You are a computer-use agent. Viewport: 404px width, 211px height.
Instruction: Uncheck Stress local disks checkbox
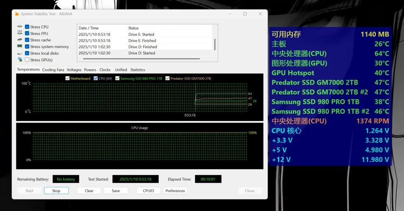tap(27, 53)
